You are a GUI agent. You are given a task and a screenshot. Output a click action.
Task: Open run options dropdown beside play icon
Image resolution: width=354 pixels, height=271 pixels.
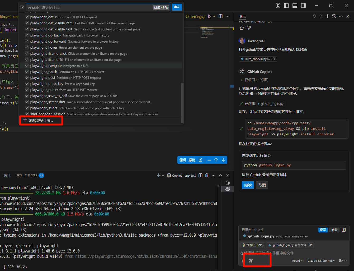[214, 16]
